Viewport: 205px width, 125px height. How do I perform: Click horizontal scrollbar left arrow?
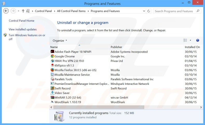(x=51, y=107)
